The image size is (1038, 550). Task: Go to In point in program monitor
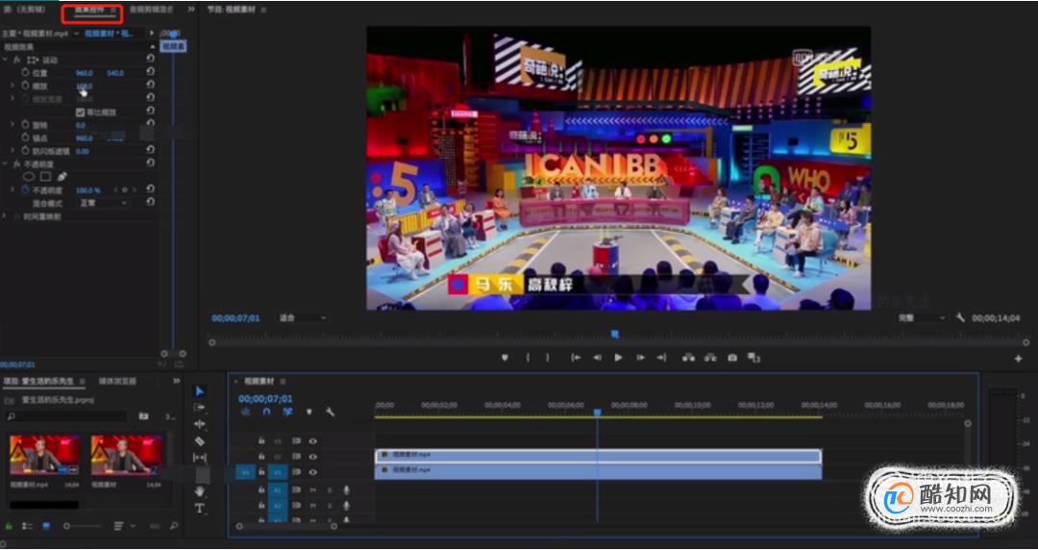click(x=576, y=358)
